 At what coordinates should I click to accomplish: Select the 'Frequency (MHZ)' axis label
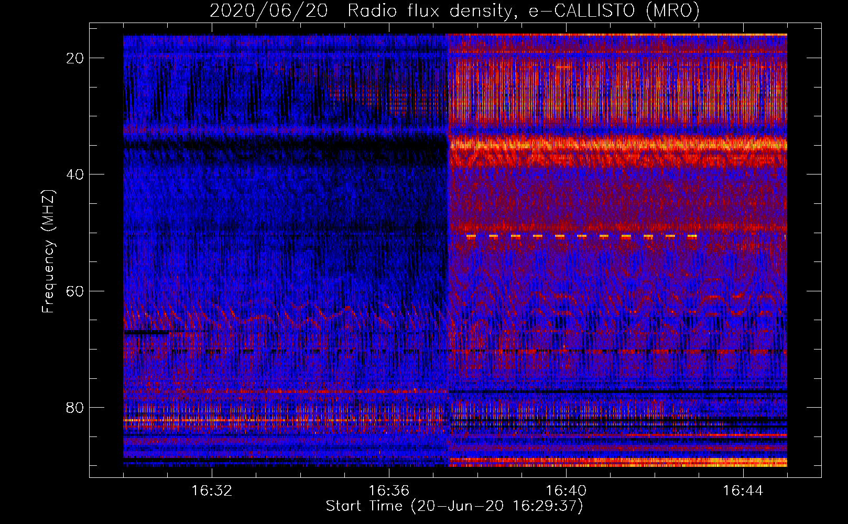(48, 252)
